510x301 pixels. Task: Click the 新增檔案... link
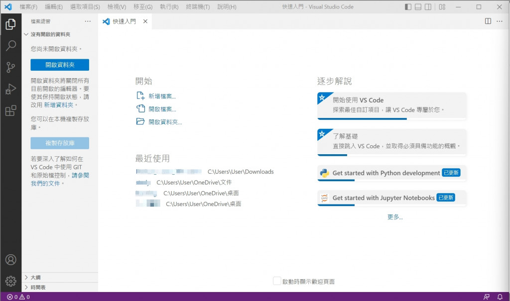point(162,96)
